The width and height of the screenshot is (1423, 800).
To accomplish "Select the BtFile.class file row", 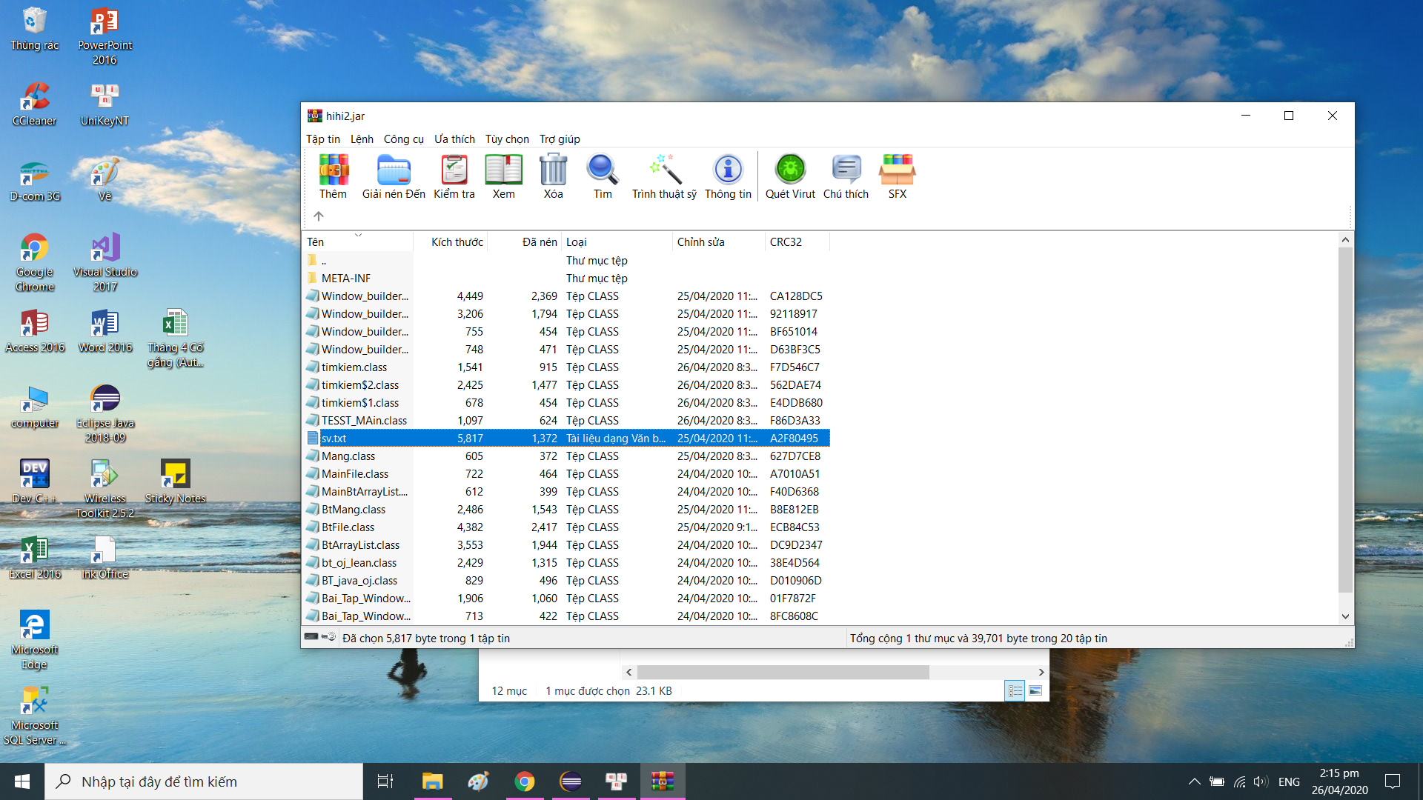I will point(348,527).
